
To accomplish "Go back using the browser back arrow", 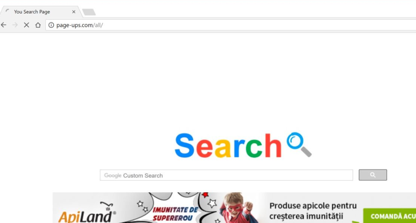I will [x=4, y=25].
